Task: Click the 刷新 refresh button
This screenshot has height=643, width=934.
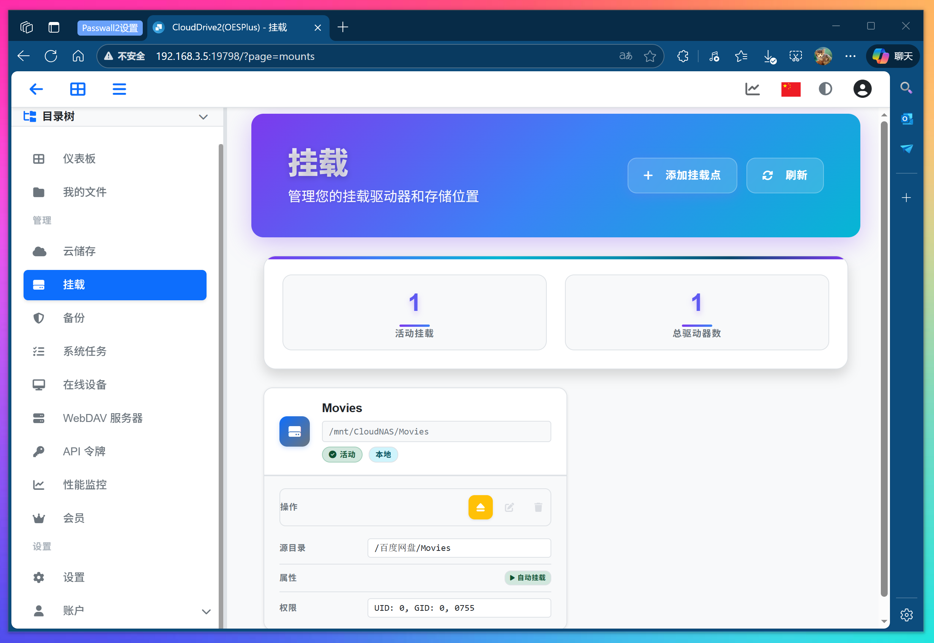Action: click(x=784, y=175)
